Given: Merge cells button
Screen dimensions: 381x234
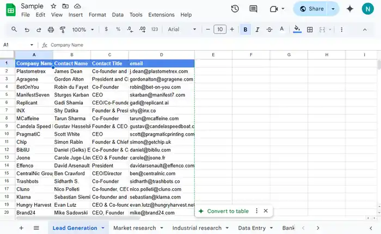Looking at the screenshot, I should click(x=322, y=29).
